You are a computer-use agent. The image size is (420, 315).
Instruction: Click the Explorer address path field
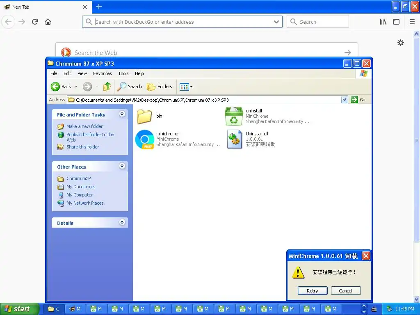(x=205, y=100)
